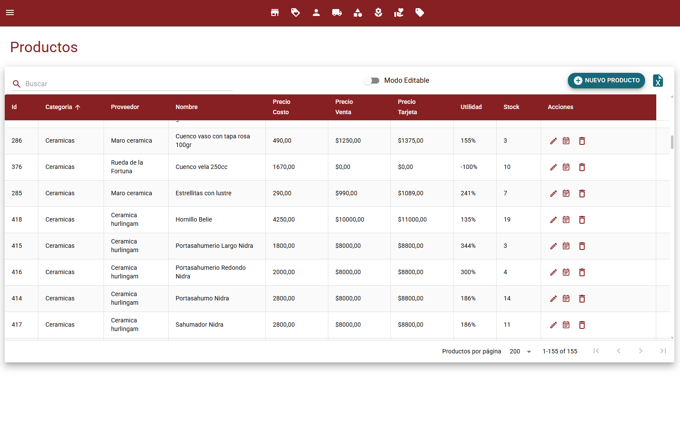Sort table by Stock column header
680x434 pixels.
pyautogui.click(x=511, y=107)
